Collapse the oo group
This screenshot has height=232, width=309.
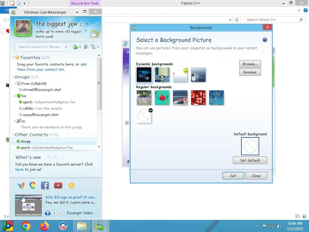tap(15, 121)
